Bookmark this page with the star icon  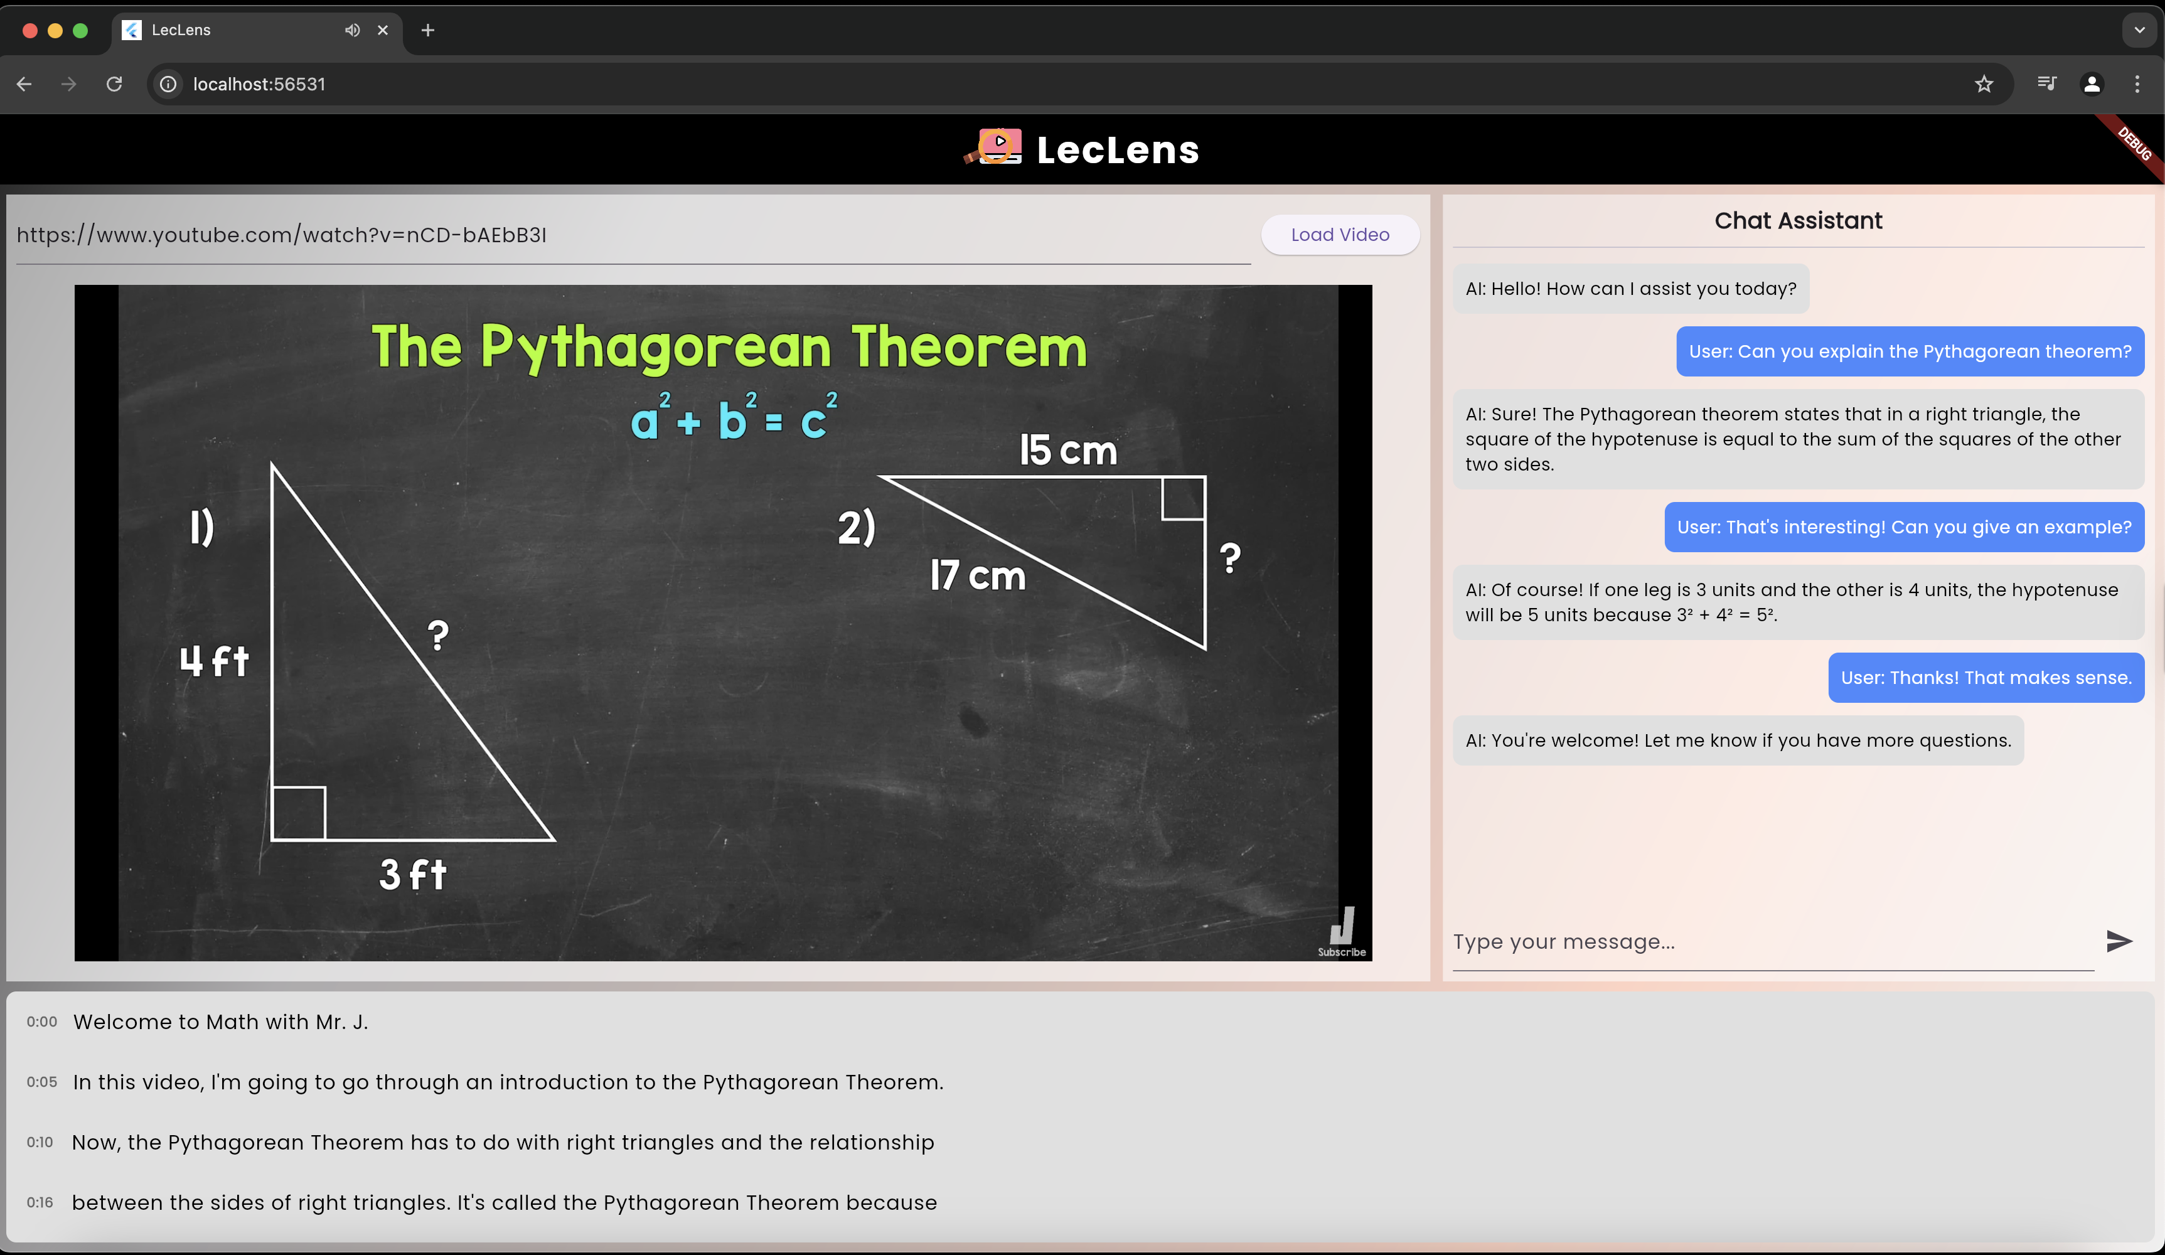tap(1984, 84)
